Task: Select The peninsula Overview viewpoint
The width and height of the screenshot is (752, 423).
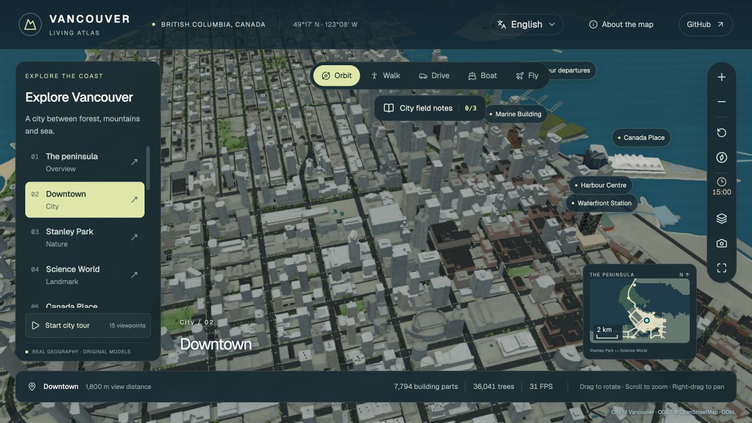Action: (85, 162)
